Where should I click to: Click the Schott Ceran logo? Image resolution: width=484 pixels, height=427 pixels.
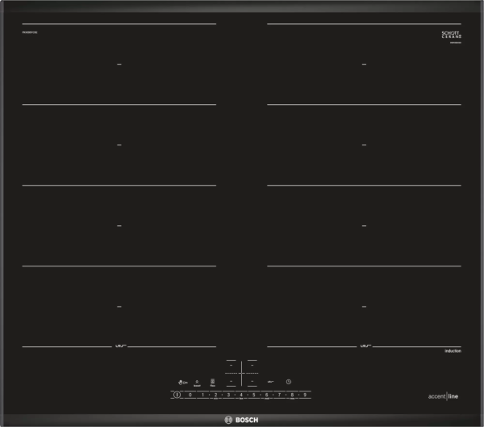tap(450, 36)
